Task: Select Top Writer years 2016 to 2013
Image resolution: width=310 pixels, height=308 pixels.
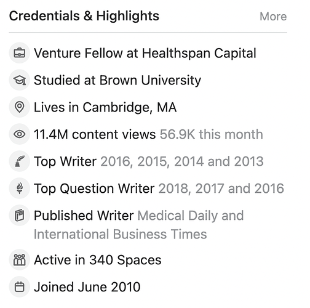Action: click(182, 161)
